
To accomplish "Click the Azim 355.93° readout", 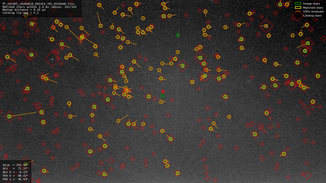I will click(x=15, y=165).
